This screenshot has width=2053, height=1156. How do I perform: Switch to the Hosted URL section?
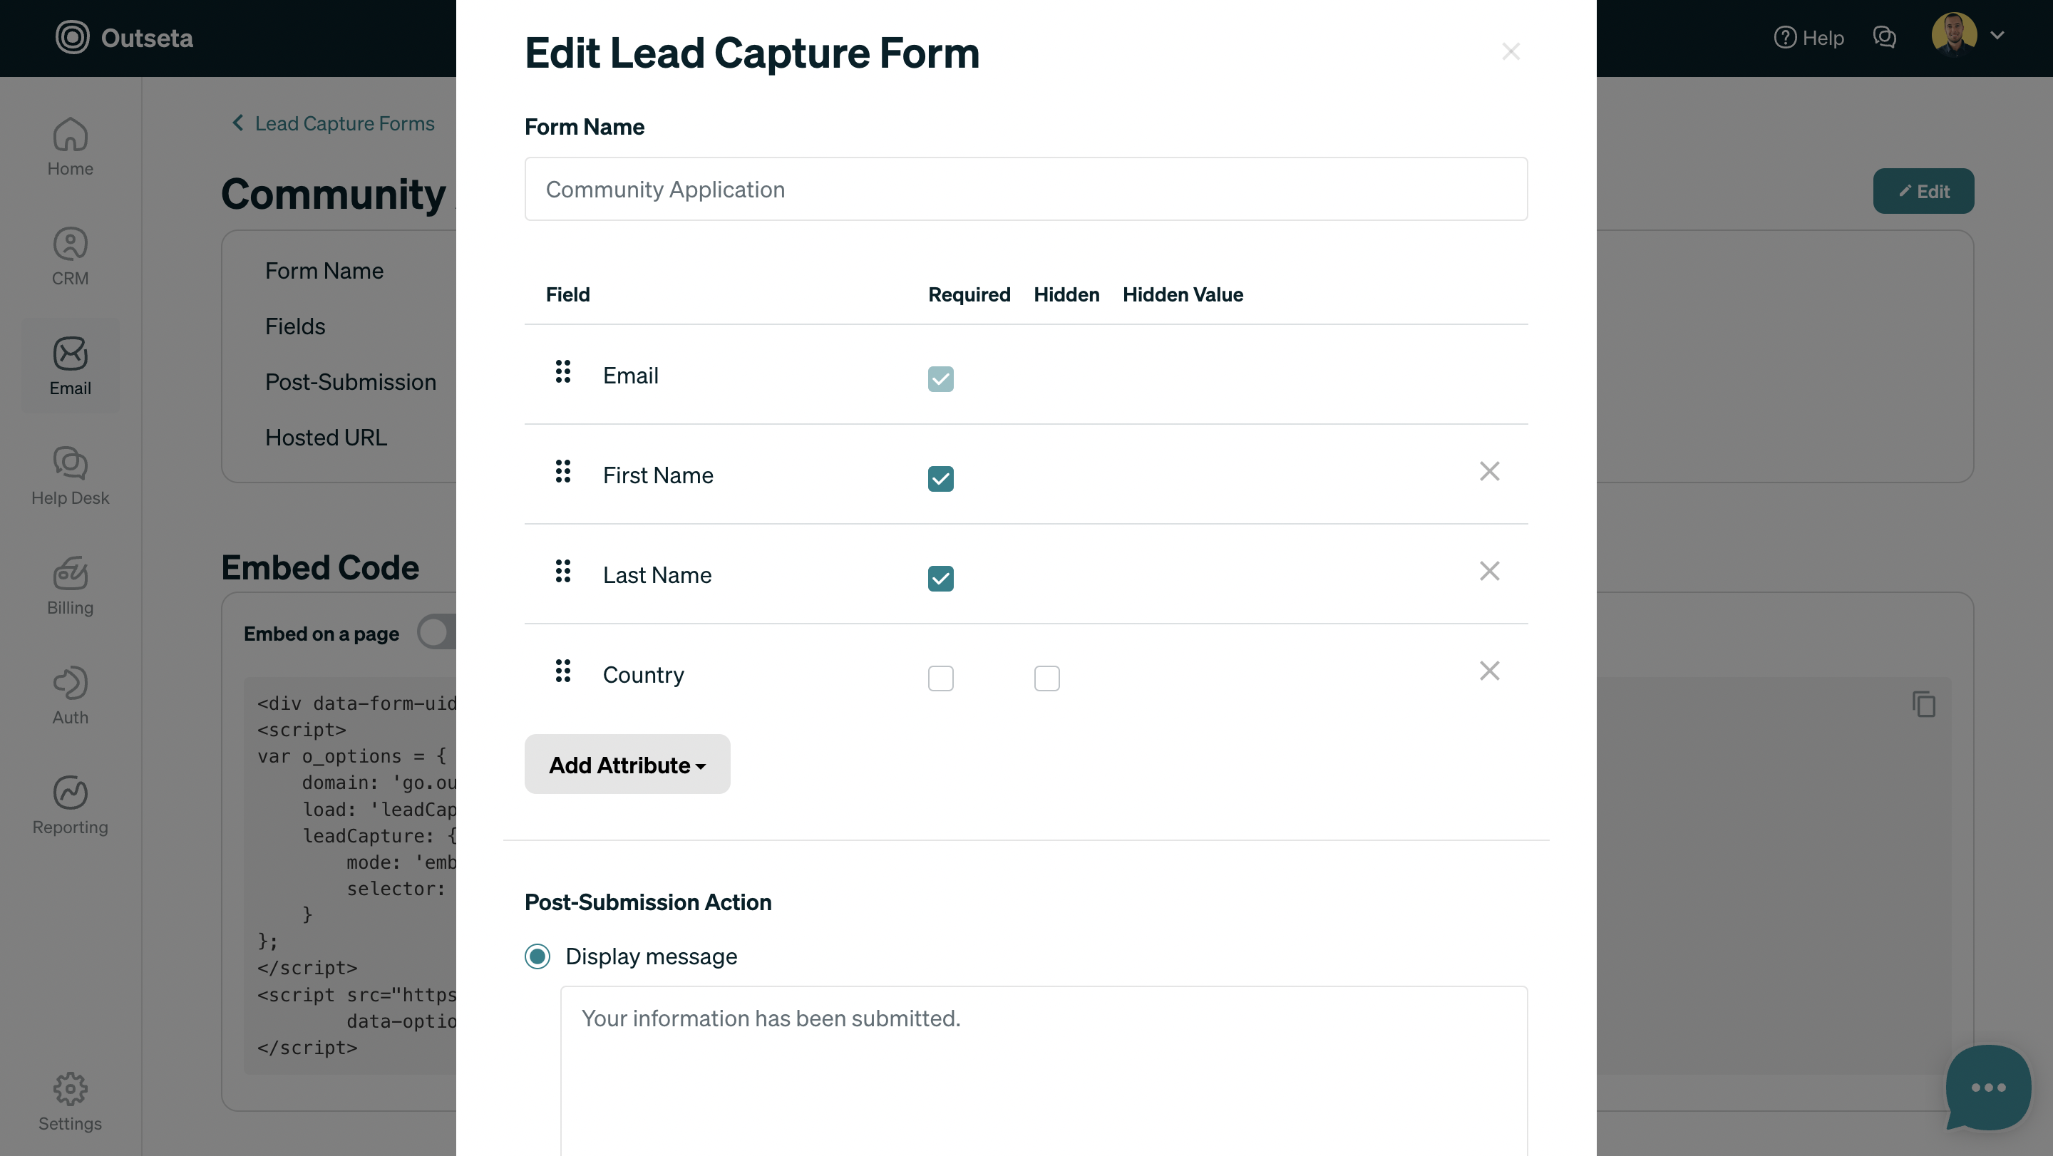pyautogui.click(x=325, y=438)
